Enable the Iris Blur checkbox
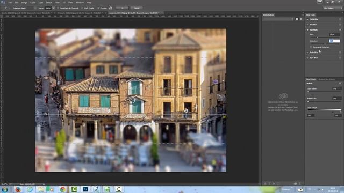The width and height of the screenshot is (344, 193). pos(340,25)
